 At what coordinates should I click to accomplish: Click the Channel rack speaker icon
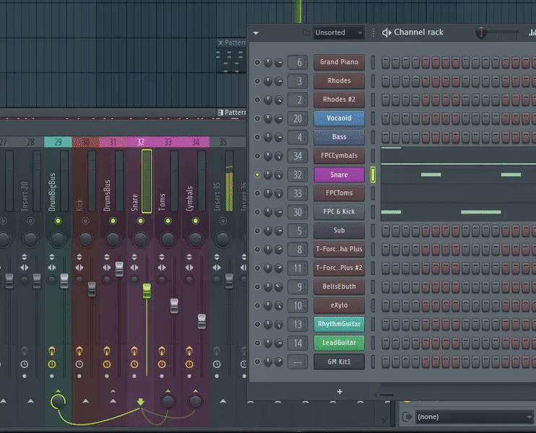click(x=386, y=32)
